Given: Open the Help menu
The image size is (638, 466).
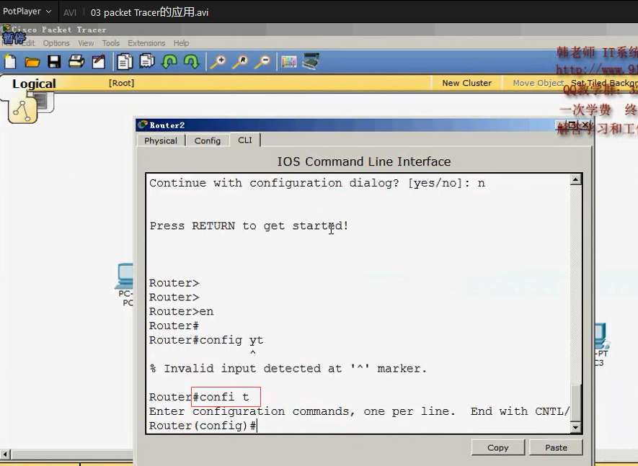Looking at the screenshot, I should (x=181, y=43).
